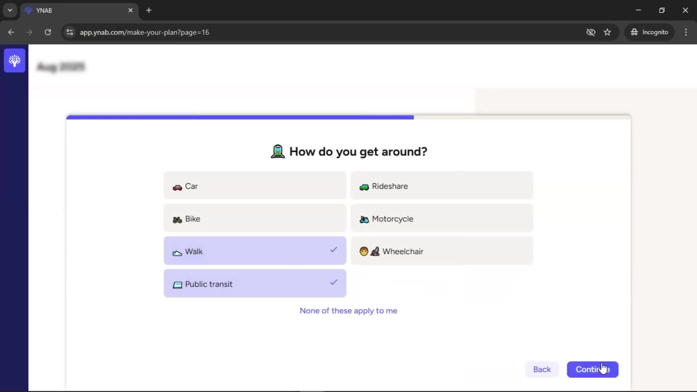Select the Motorcycle option
This screenshot has height=392, width=697.
[x=442, y=219]
